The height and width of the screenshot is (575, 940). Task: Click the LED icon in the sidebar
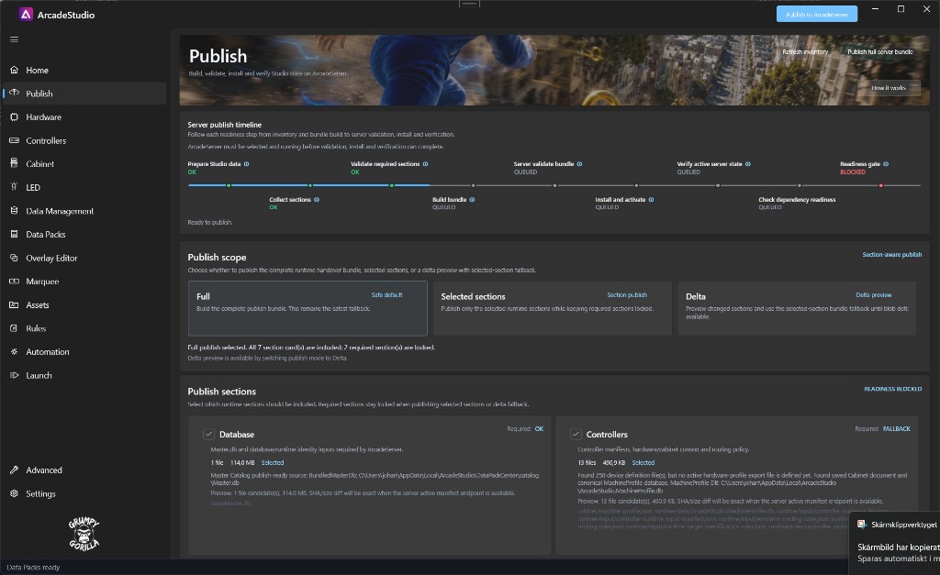coord(15,187)
